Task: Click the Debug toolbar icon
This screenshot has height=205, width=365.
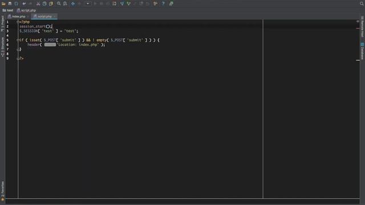Action: 102,3
